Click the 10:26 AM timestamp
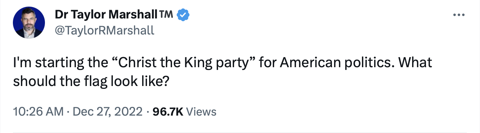480x133 pixels. pos(38,112)
